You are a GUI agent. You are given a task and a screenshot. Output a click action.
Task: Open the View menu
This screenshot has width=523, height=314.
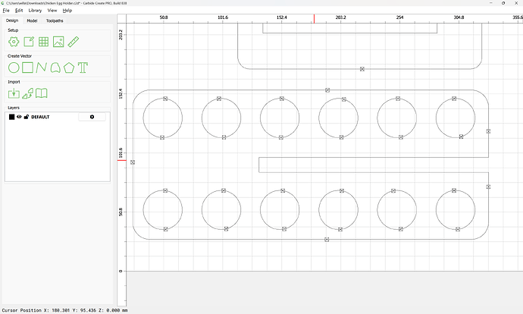(52, 11)
